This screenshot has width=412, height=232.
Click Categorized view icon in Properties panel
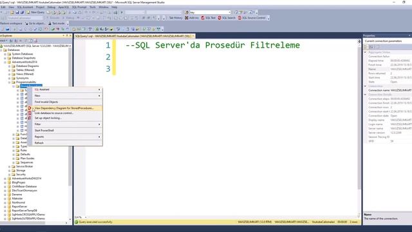tap(365, 47)
